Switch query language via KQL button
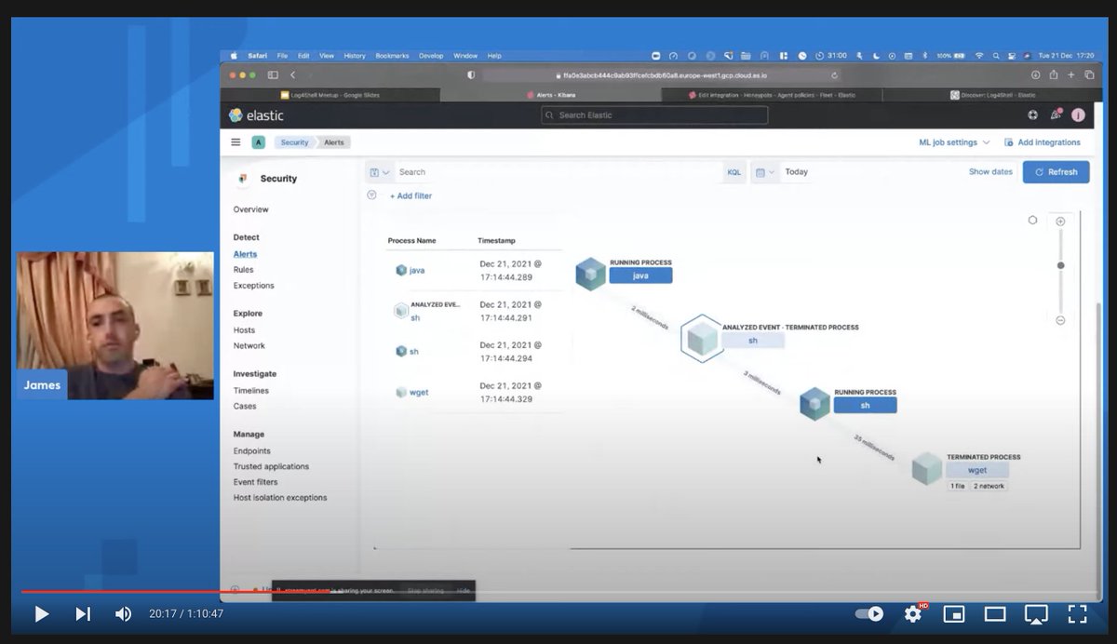Viewport: 1117px width, 644px height. (x=733, y=172)
